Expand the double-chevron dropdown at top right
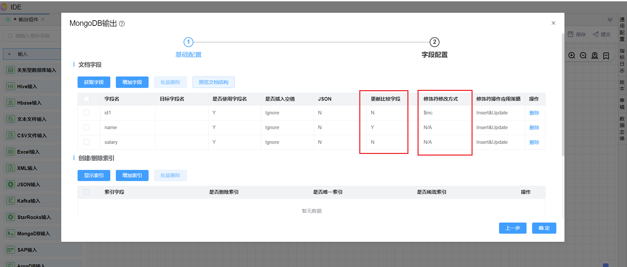The image size is (627, 267). pyautogui.click(x=610, y=20)
